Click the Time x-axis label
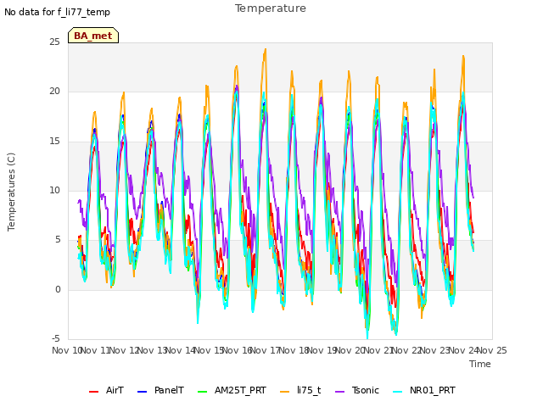The height and width of the screenshot is (407, 543). click(480, 364)
